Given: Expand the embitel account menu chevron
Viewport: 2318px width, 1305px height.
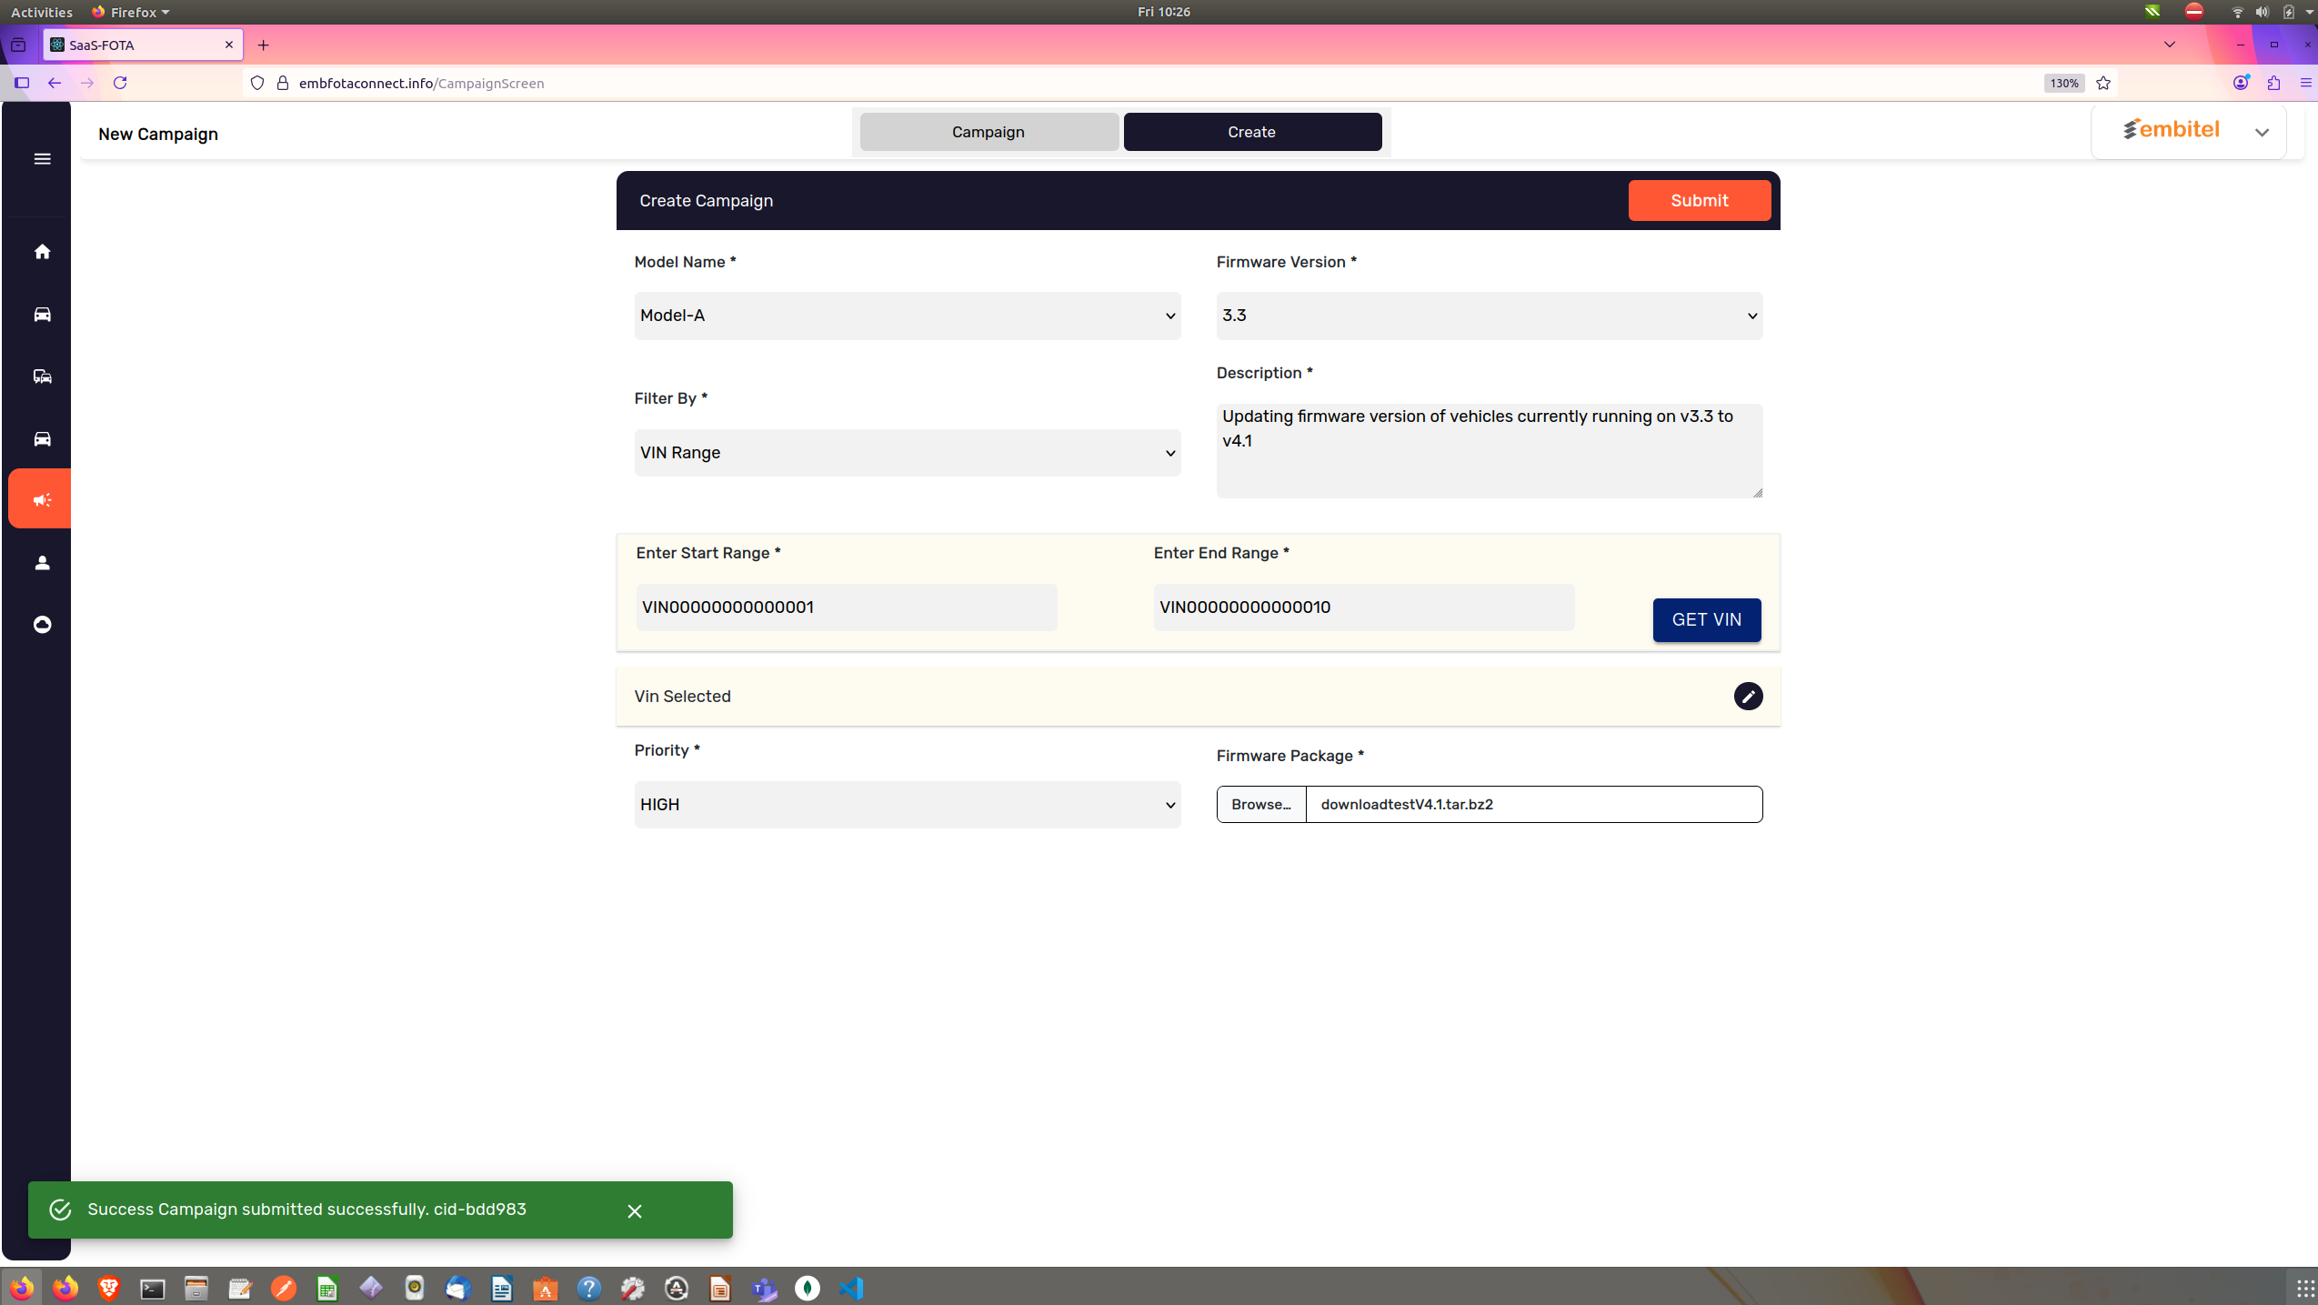Looking at the screenshot, I should pyautogui.click(x=2262, y=133).
